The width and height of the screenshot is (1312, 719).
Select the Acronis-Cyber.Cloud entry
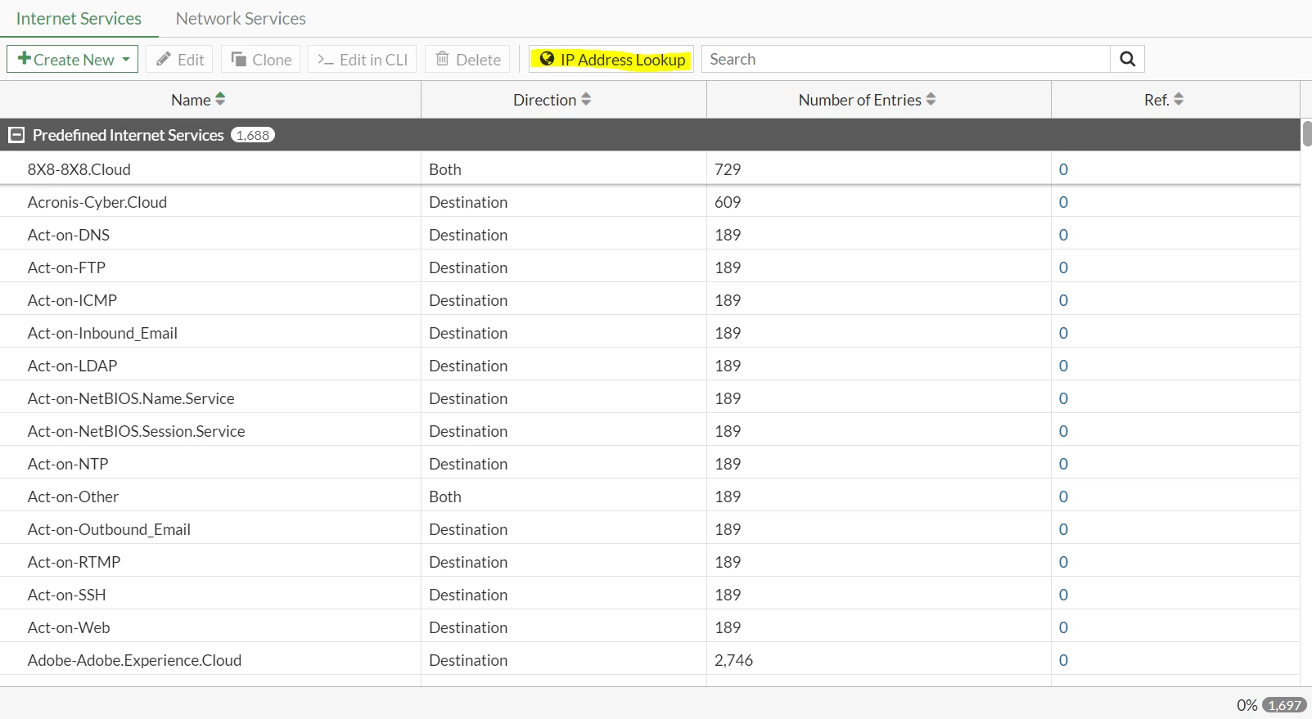coord(97,202)
